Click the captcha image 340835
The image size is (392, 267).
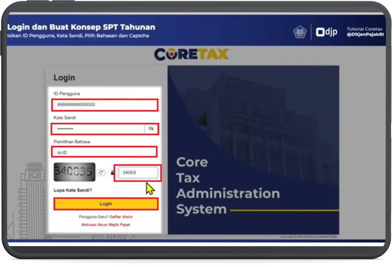pos(75,172)
